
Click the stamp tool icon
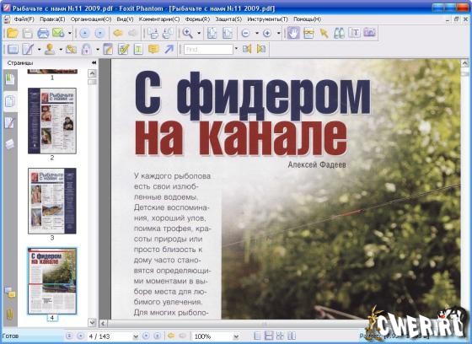(50, 49)
